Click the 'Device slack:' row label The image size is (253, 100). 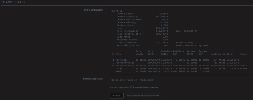click(x=125, y=25)
